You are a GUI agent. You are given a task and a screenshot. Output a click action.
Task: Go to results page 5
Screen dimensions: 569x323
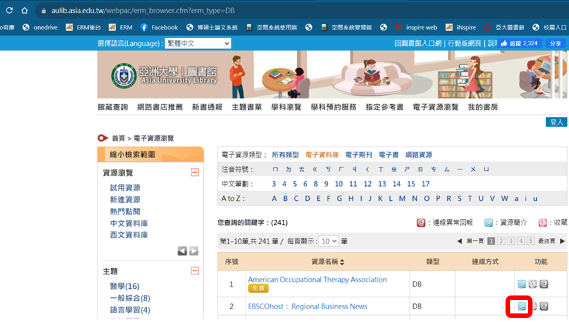tap(531, 241)
